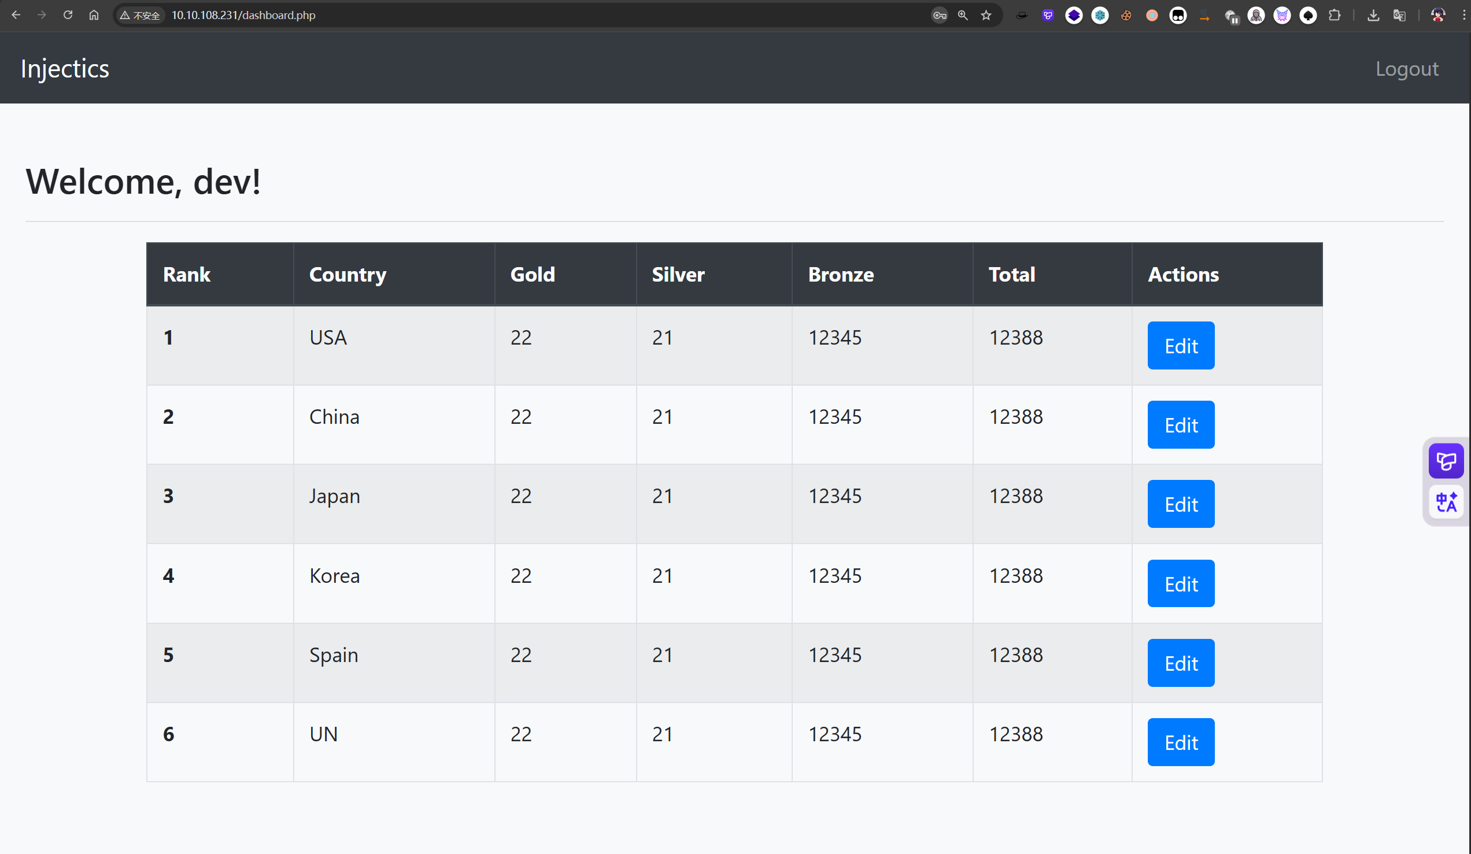Click the not-secure site info chip
Image resolution: width=1471 pixels, height=854 pixels.
click(141, 16)
